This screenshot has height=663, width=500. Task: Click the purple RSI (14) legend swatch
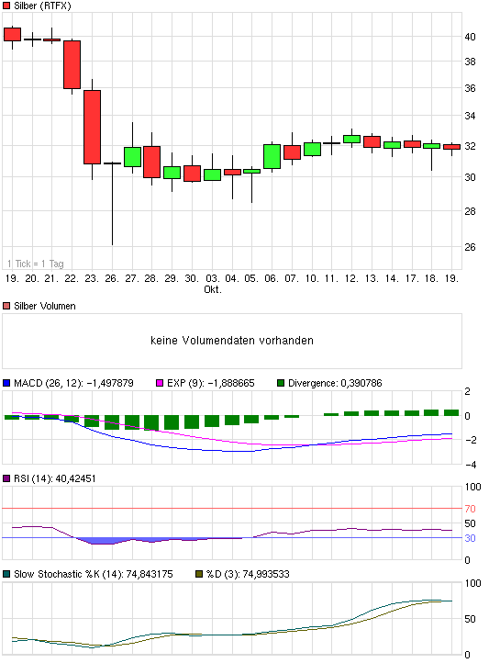click(6, 478)
